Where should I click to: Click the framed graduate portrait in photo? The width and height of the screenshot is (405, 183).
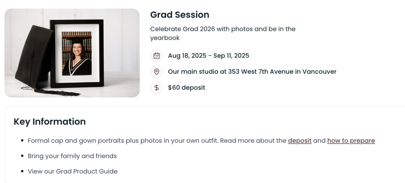[77, 53]
